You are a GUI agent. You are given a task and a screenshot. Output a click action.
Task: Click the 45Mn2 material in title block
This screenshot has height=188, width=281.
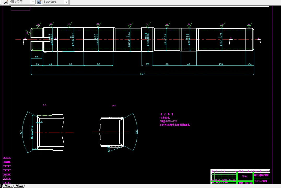click(x=245, y=176)
